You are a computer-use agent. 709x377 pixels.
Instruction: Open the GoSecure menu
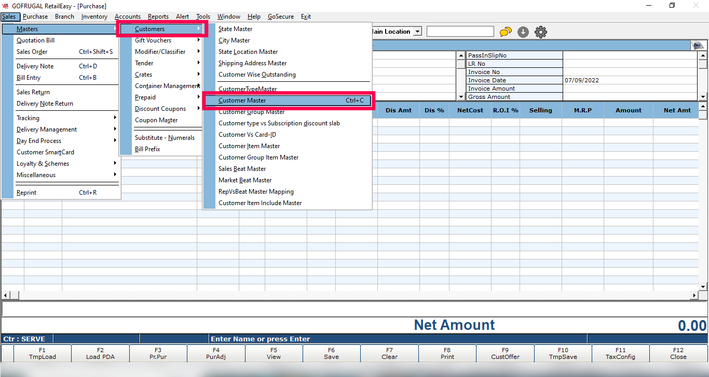281,17
